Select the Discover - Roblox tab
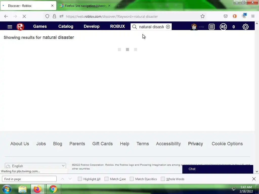259x194 pixels. tap(28, 6)
